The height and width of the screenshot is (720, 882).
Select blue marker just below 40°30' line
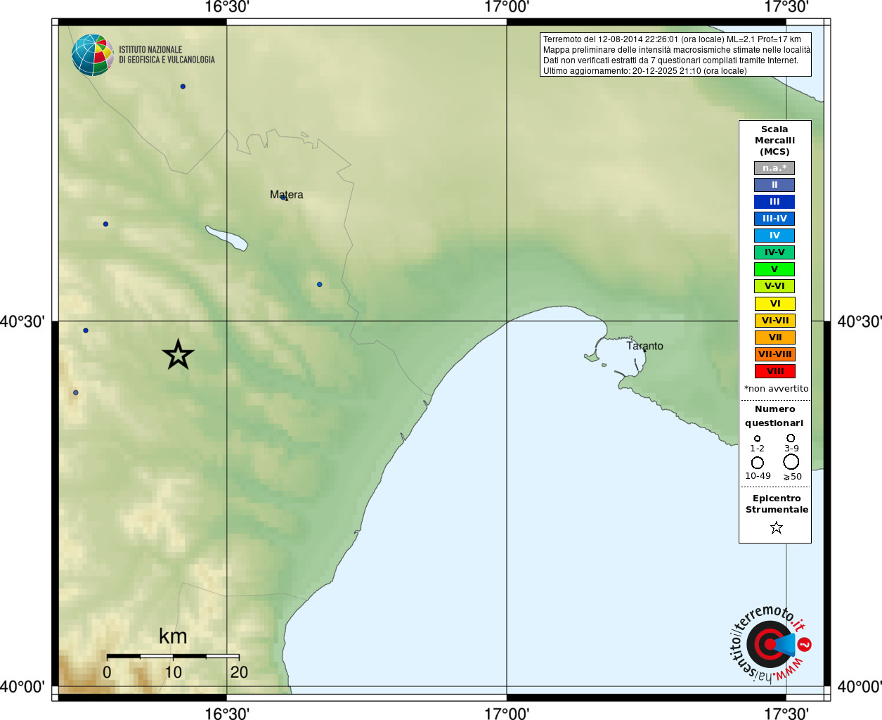tap(86, 330)
